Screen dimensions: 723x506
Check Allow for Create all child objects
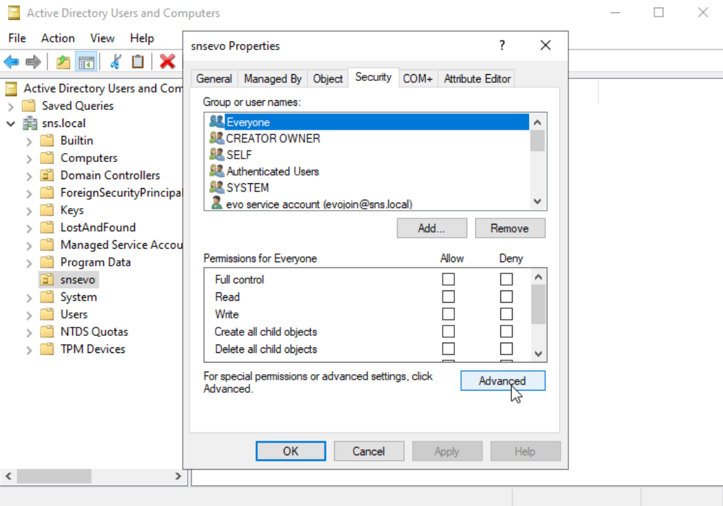point(448,332)
